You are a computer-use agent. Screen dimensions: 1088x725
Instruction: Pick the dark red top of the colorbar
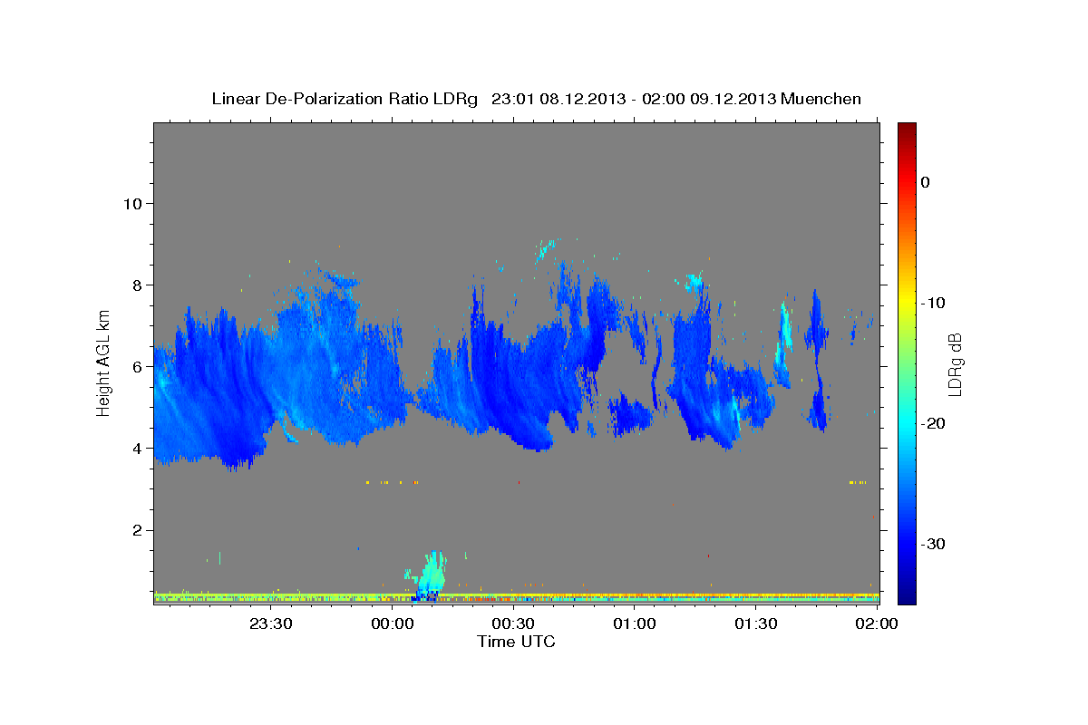click(907, 129)
